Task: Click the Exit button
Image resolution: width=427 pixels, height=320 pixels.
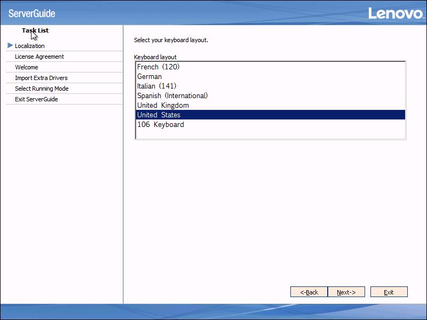Action: click(389, 292)
